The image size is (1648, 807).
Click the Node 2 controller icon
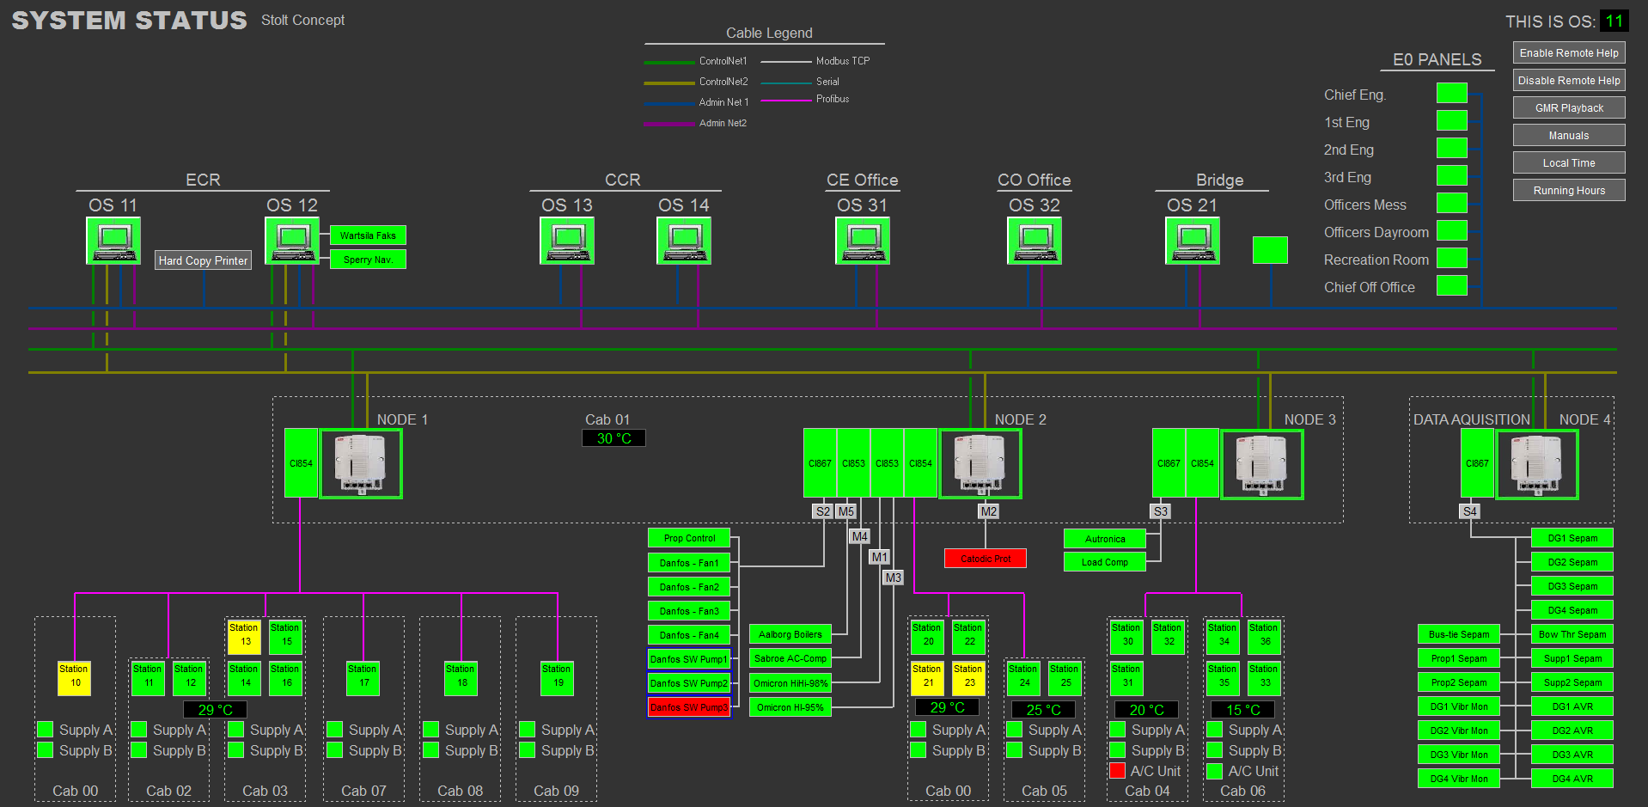pyautogui.click(x=980, y=463)
